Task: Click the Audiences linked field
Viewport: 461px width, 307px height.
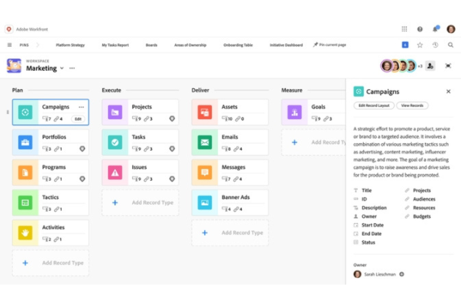Action: [424, 199]
